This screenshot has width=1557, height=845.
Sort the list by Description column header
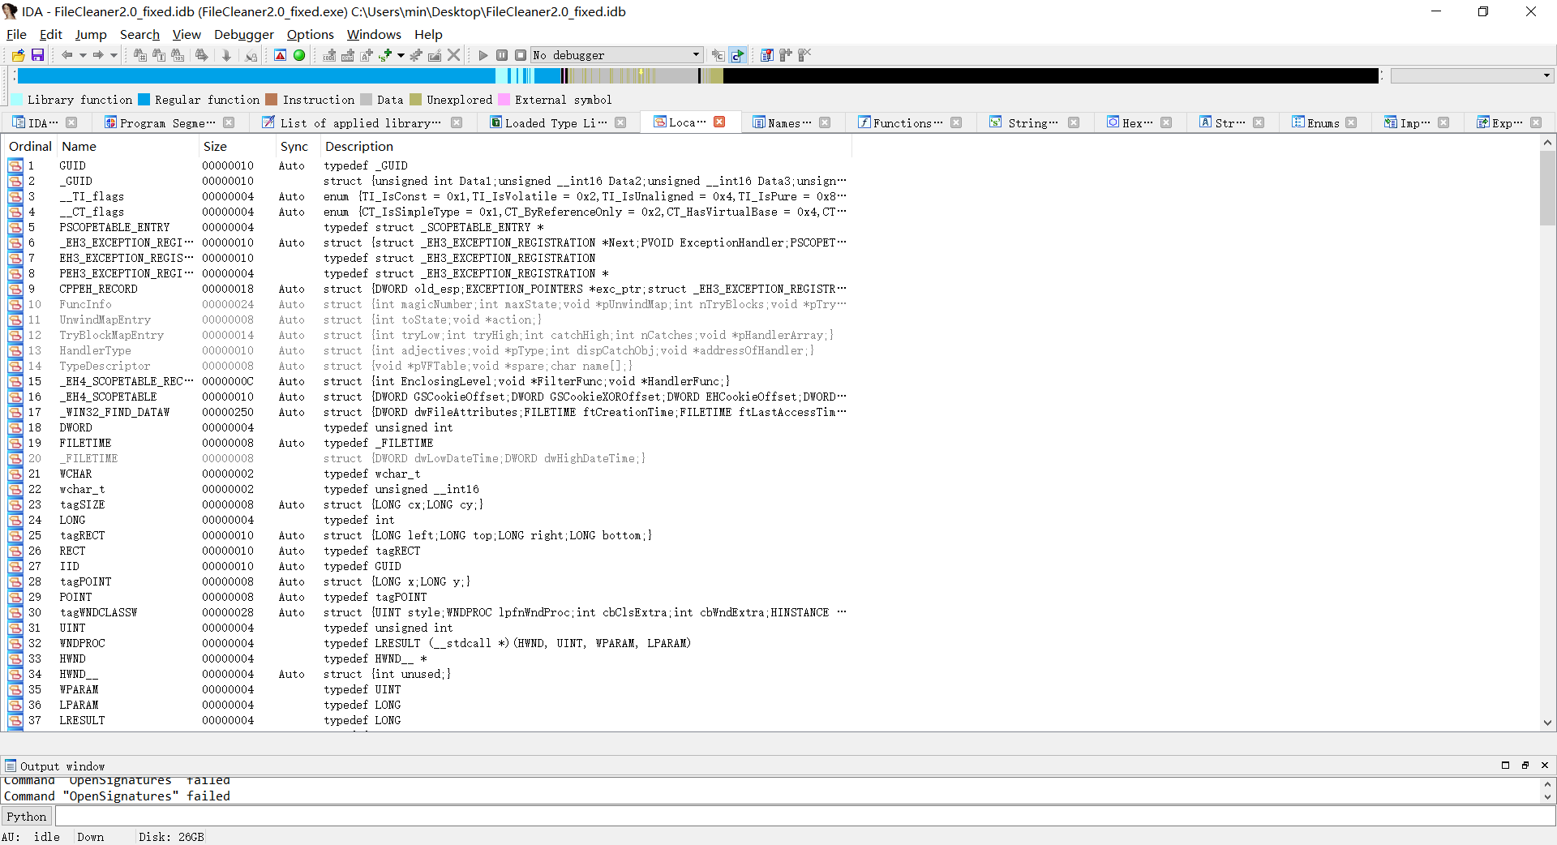coord(585,146)
